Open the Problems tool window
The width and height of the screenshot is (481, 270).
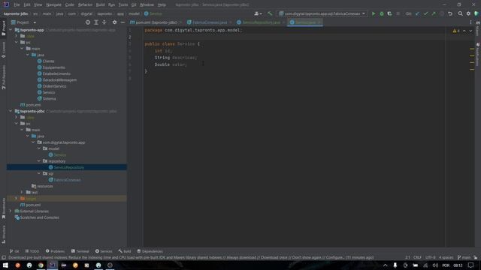55,251
